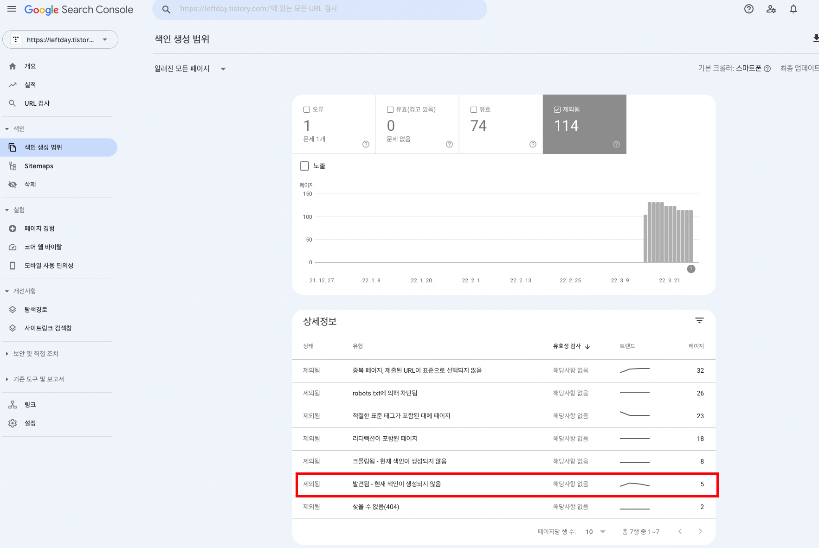Screen dimensions: 819x548
Task: Toggle the 오류 checkbox
Action: 307,109
